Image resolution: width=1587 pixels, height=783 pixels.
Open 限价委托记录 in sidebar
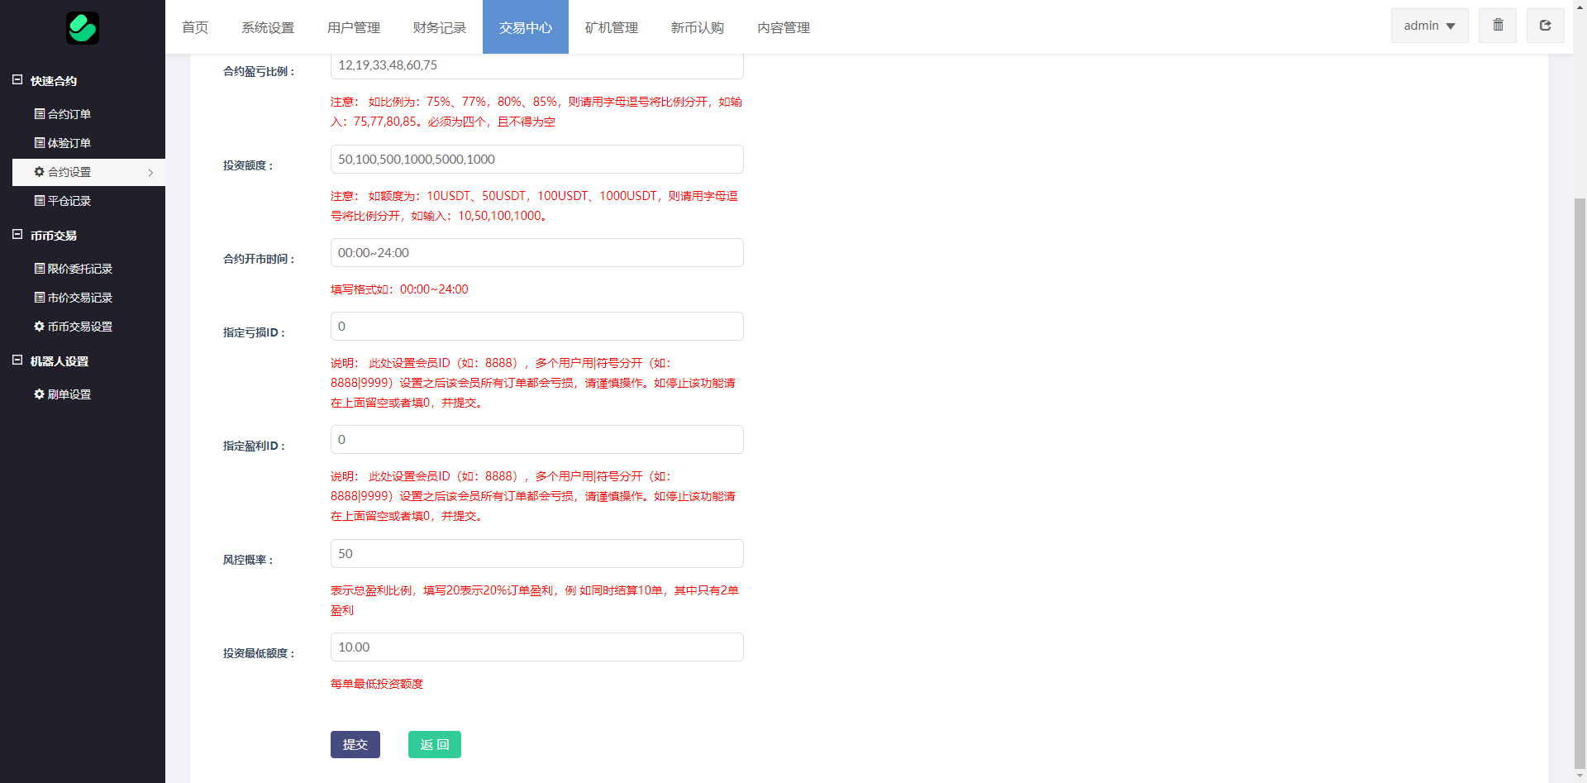point(79,269)
